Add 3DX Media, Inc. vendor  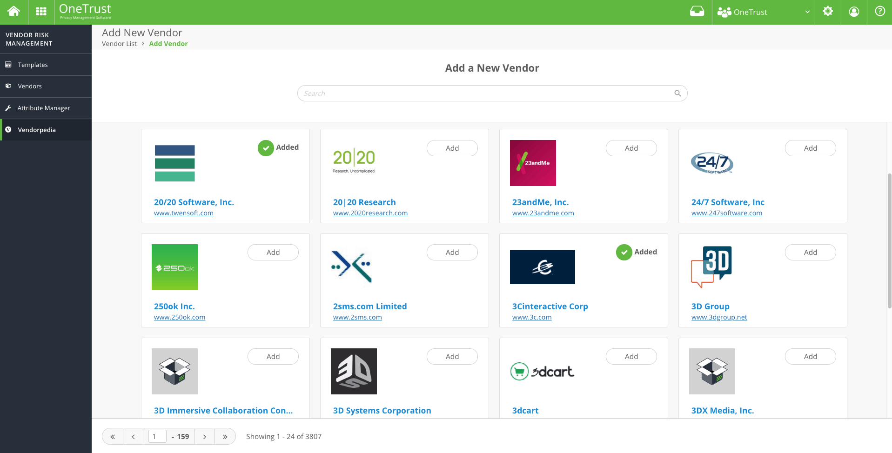pyautogui.click(x=811, y=356)
